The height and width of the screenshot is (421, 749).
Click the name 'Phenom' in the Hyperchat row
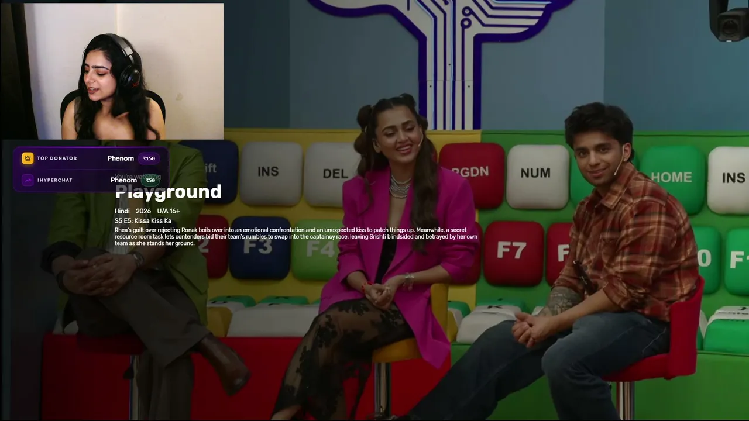point(123,180)
